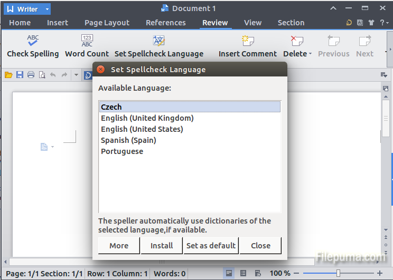Click the Close button in dialog

click(260, 246)
